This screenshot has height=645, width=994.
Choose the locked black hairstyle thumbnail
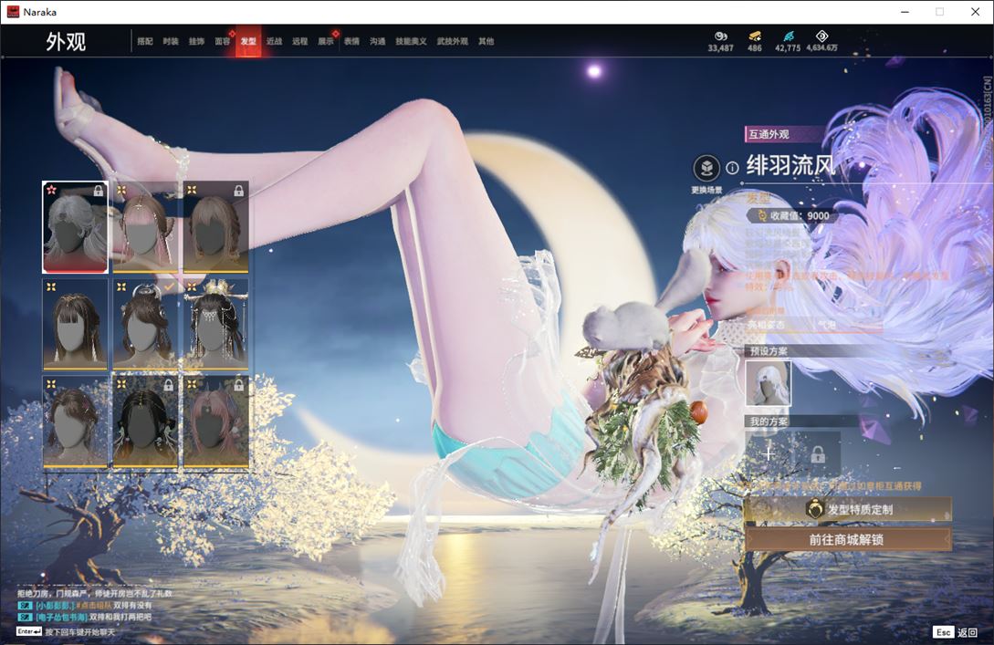pos(145,422)
